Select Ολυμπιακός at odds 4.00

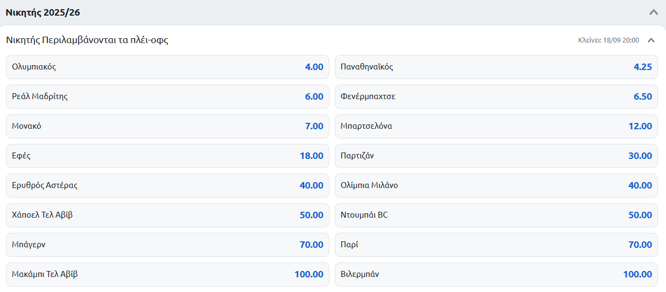[x=167, y=67]
